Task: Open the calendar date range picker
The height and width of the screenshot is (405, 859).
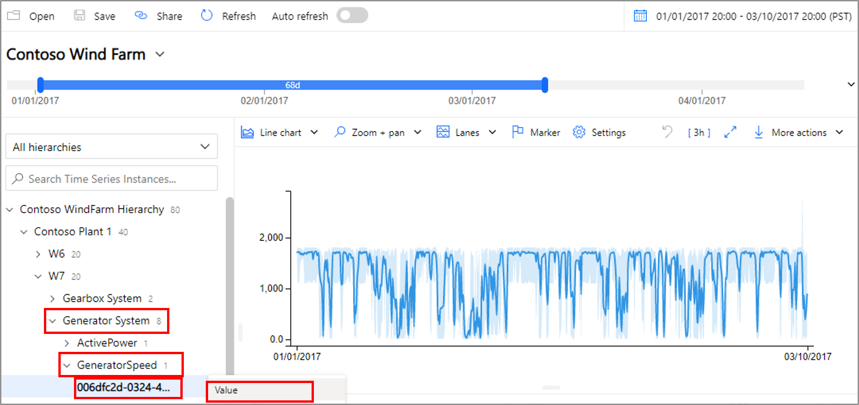Action: tap(639, 16)
